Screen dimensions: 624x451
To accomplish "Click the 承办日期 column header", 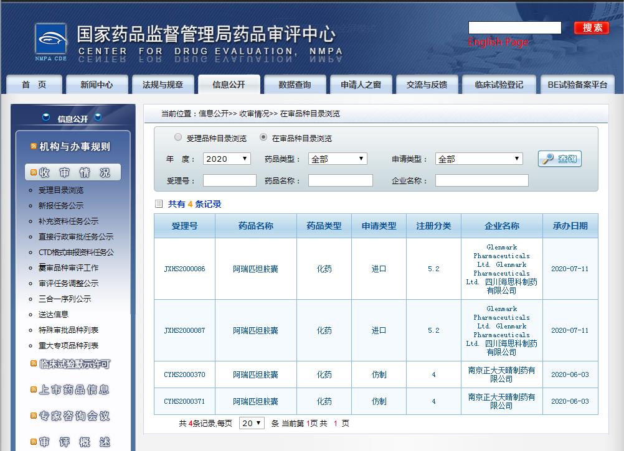I will (570, 226).
